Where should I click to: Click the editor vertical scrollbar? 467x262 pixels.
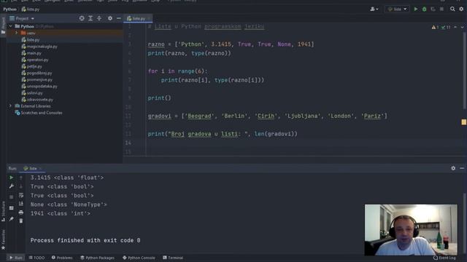click(465, 71)
